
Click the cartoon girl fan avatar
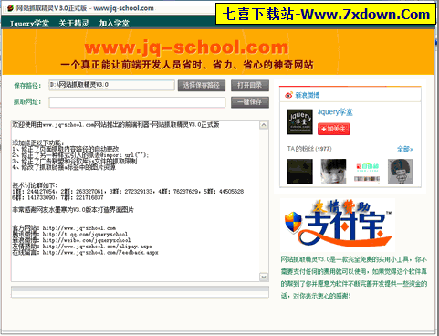click(401, 172)
